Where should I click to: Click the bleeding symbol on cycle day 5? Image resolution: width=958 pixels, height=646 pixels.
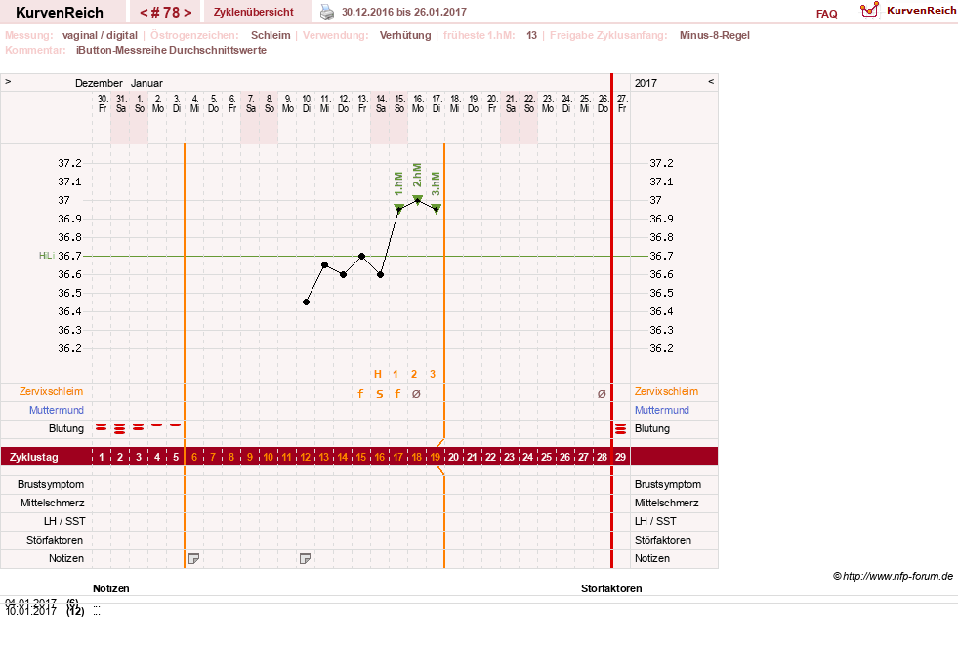click(176, 424)
